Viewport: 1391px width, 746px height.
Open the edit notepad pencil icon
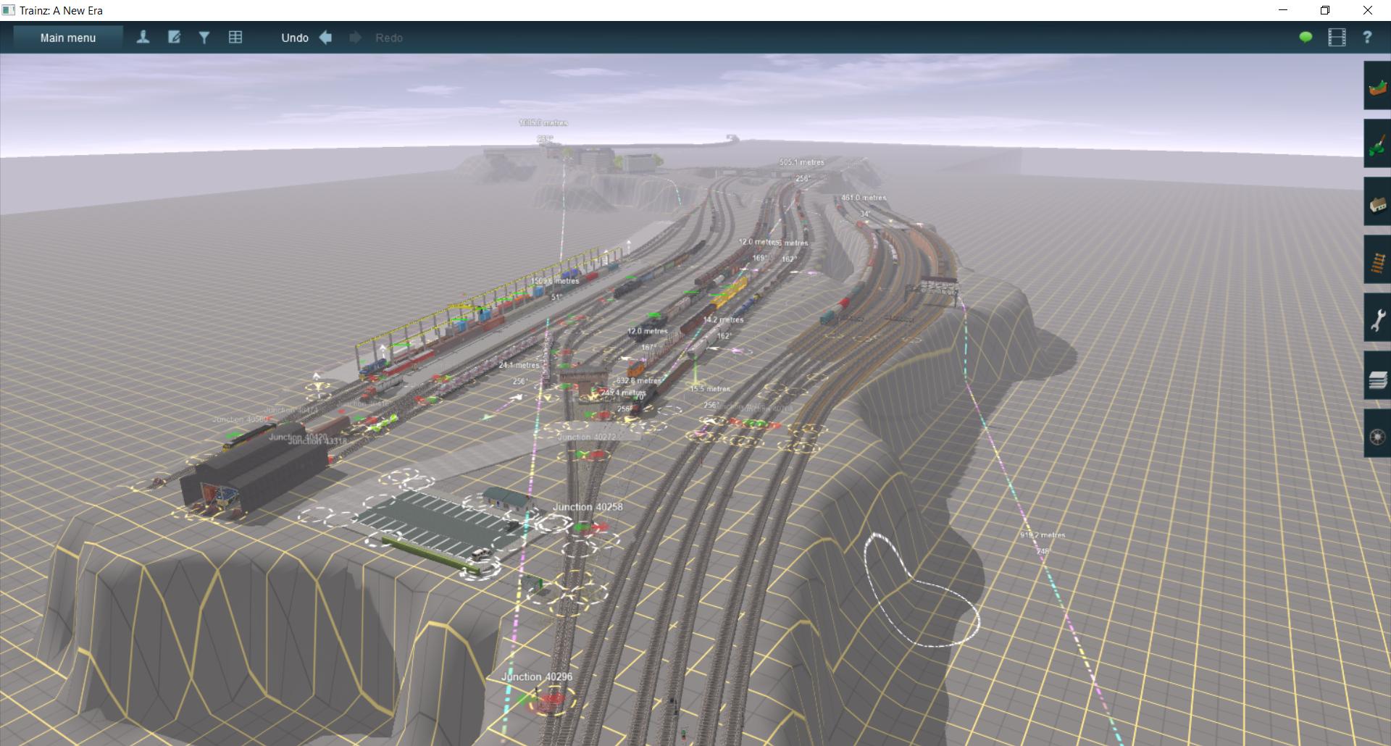174,38
